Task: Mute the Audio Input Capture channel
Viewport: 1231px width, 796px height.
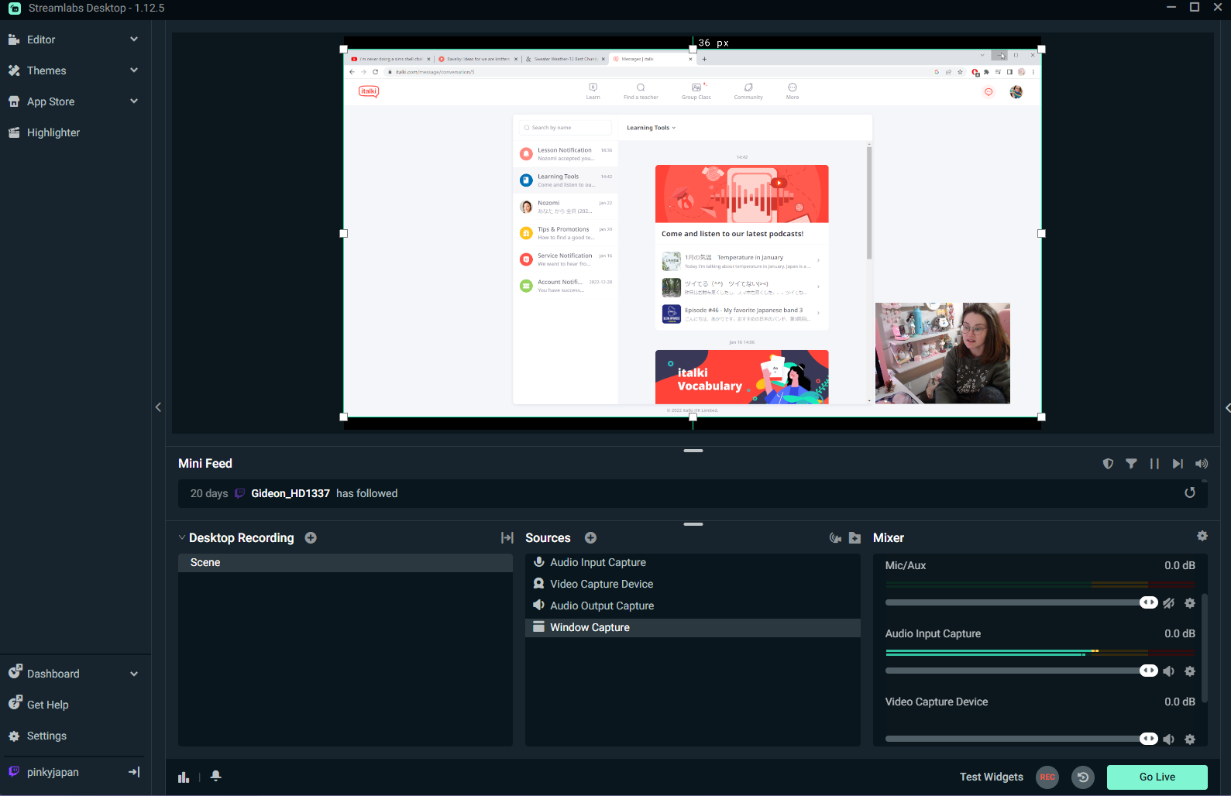Action: tap(1168, 671)
